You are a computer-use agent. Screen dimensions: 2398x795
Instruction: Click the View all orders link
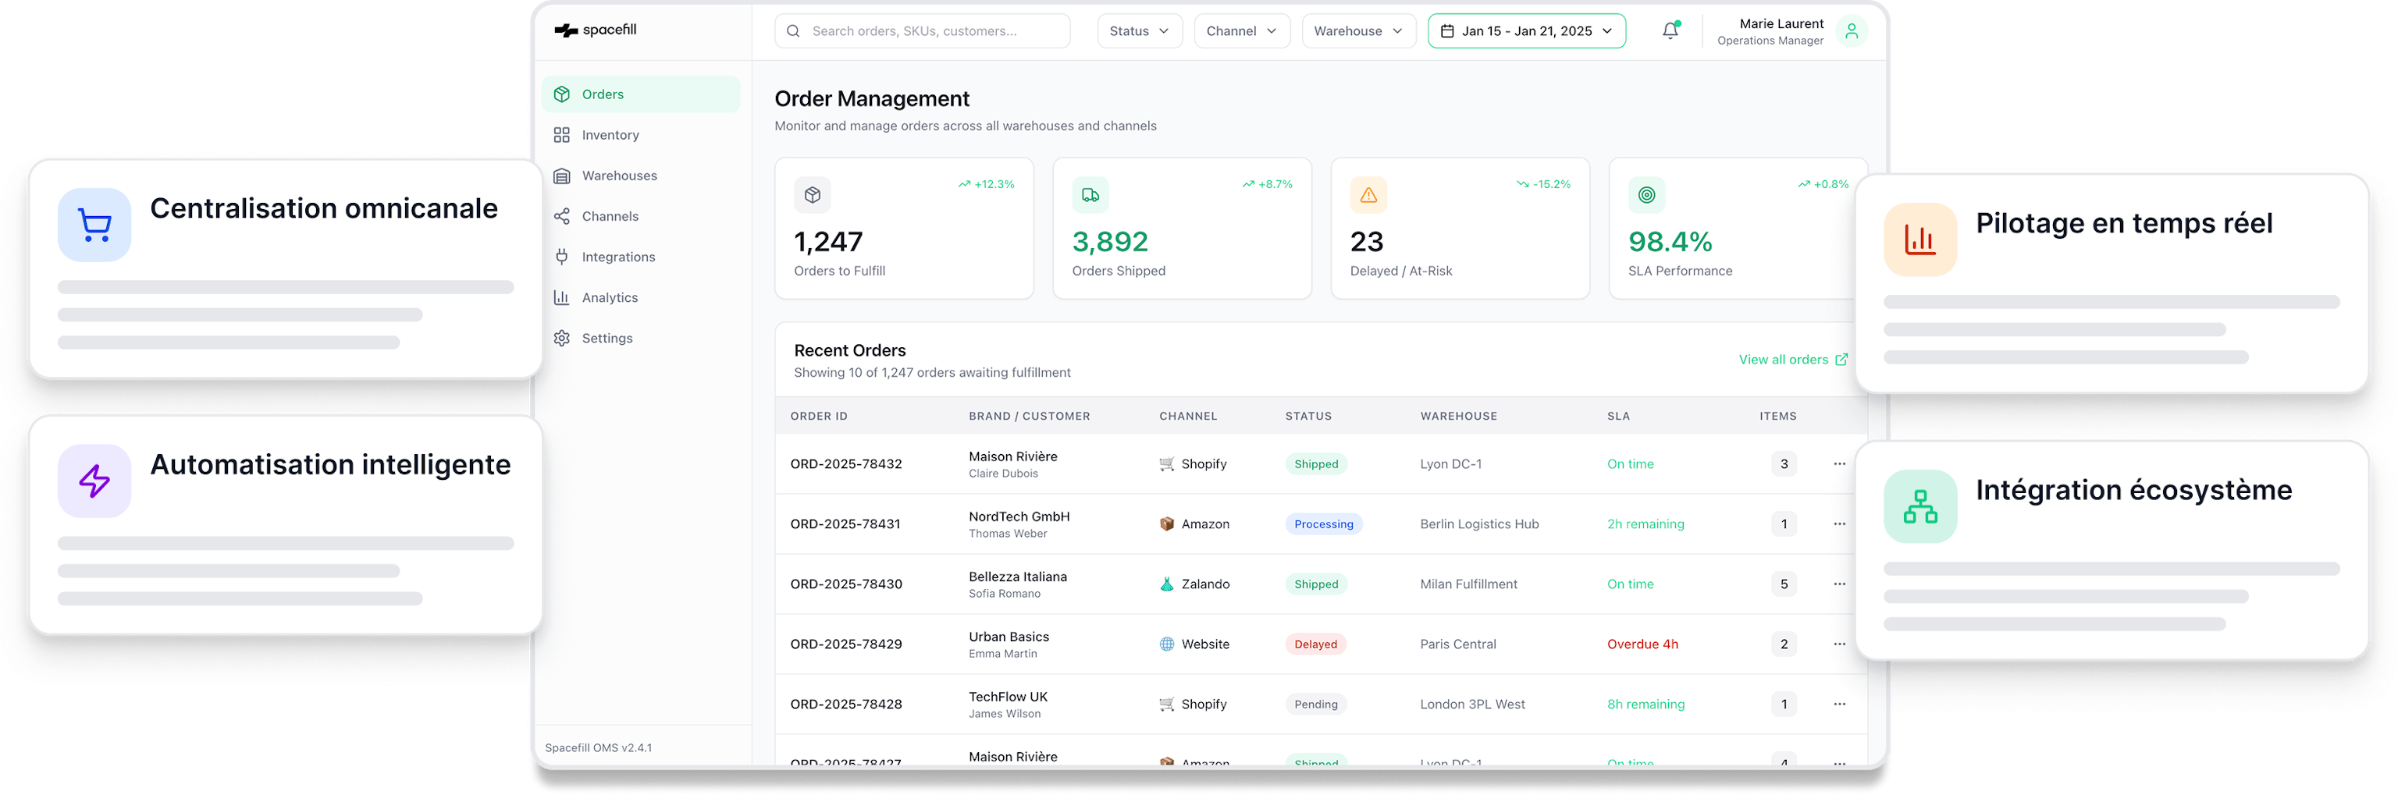(1792, 360)
